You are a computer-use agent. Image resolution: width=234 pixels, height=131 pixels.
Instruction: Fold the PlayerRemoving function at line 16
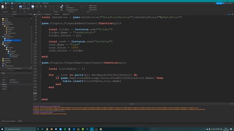(x=41, y=62)
